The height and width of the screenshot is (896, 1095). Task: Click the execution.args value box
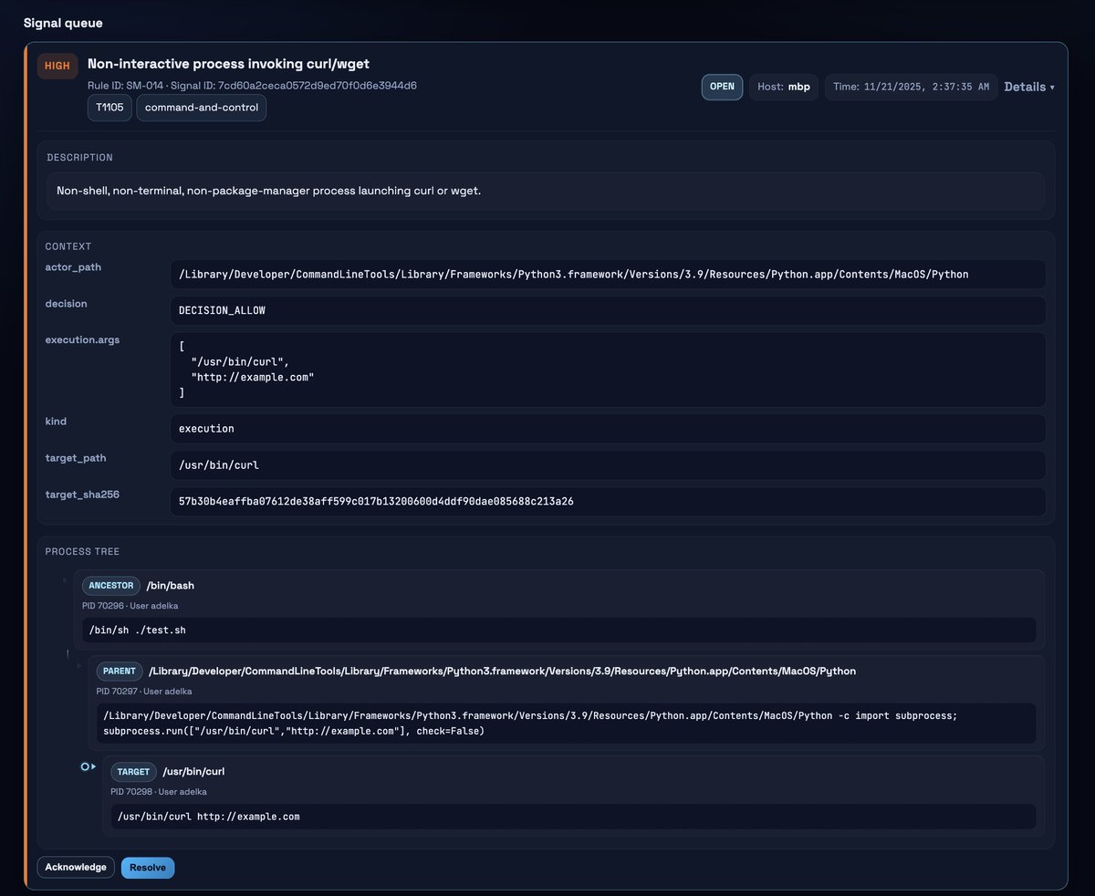pyautogui.click(x=608, y=370)
